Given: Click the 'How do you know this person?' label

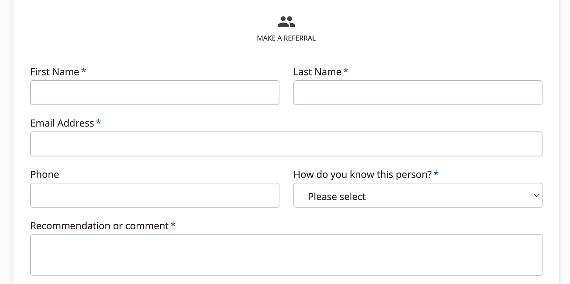Looking at the screenshot, I should click(x=362, y=174).
